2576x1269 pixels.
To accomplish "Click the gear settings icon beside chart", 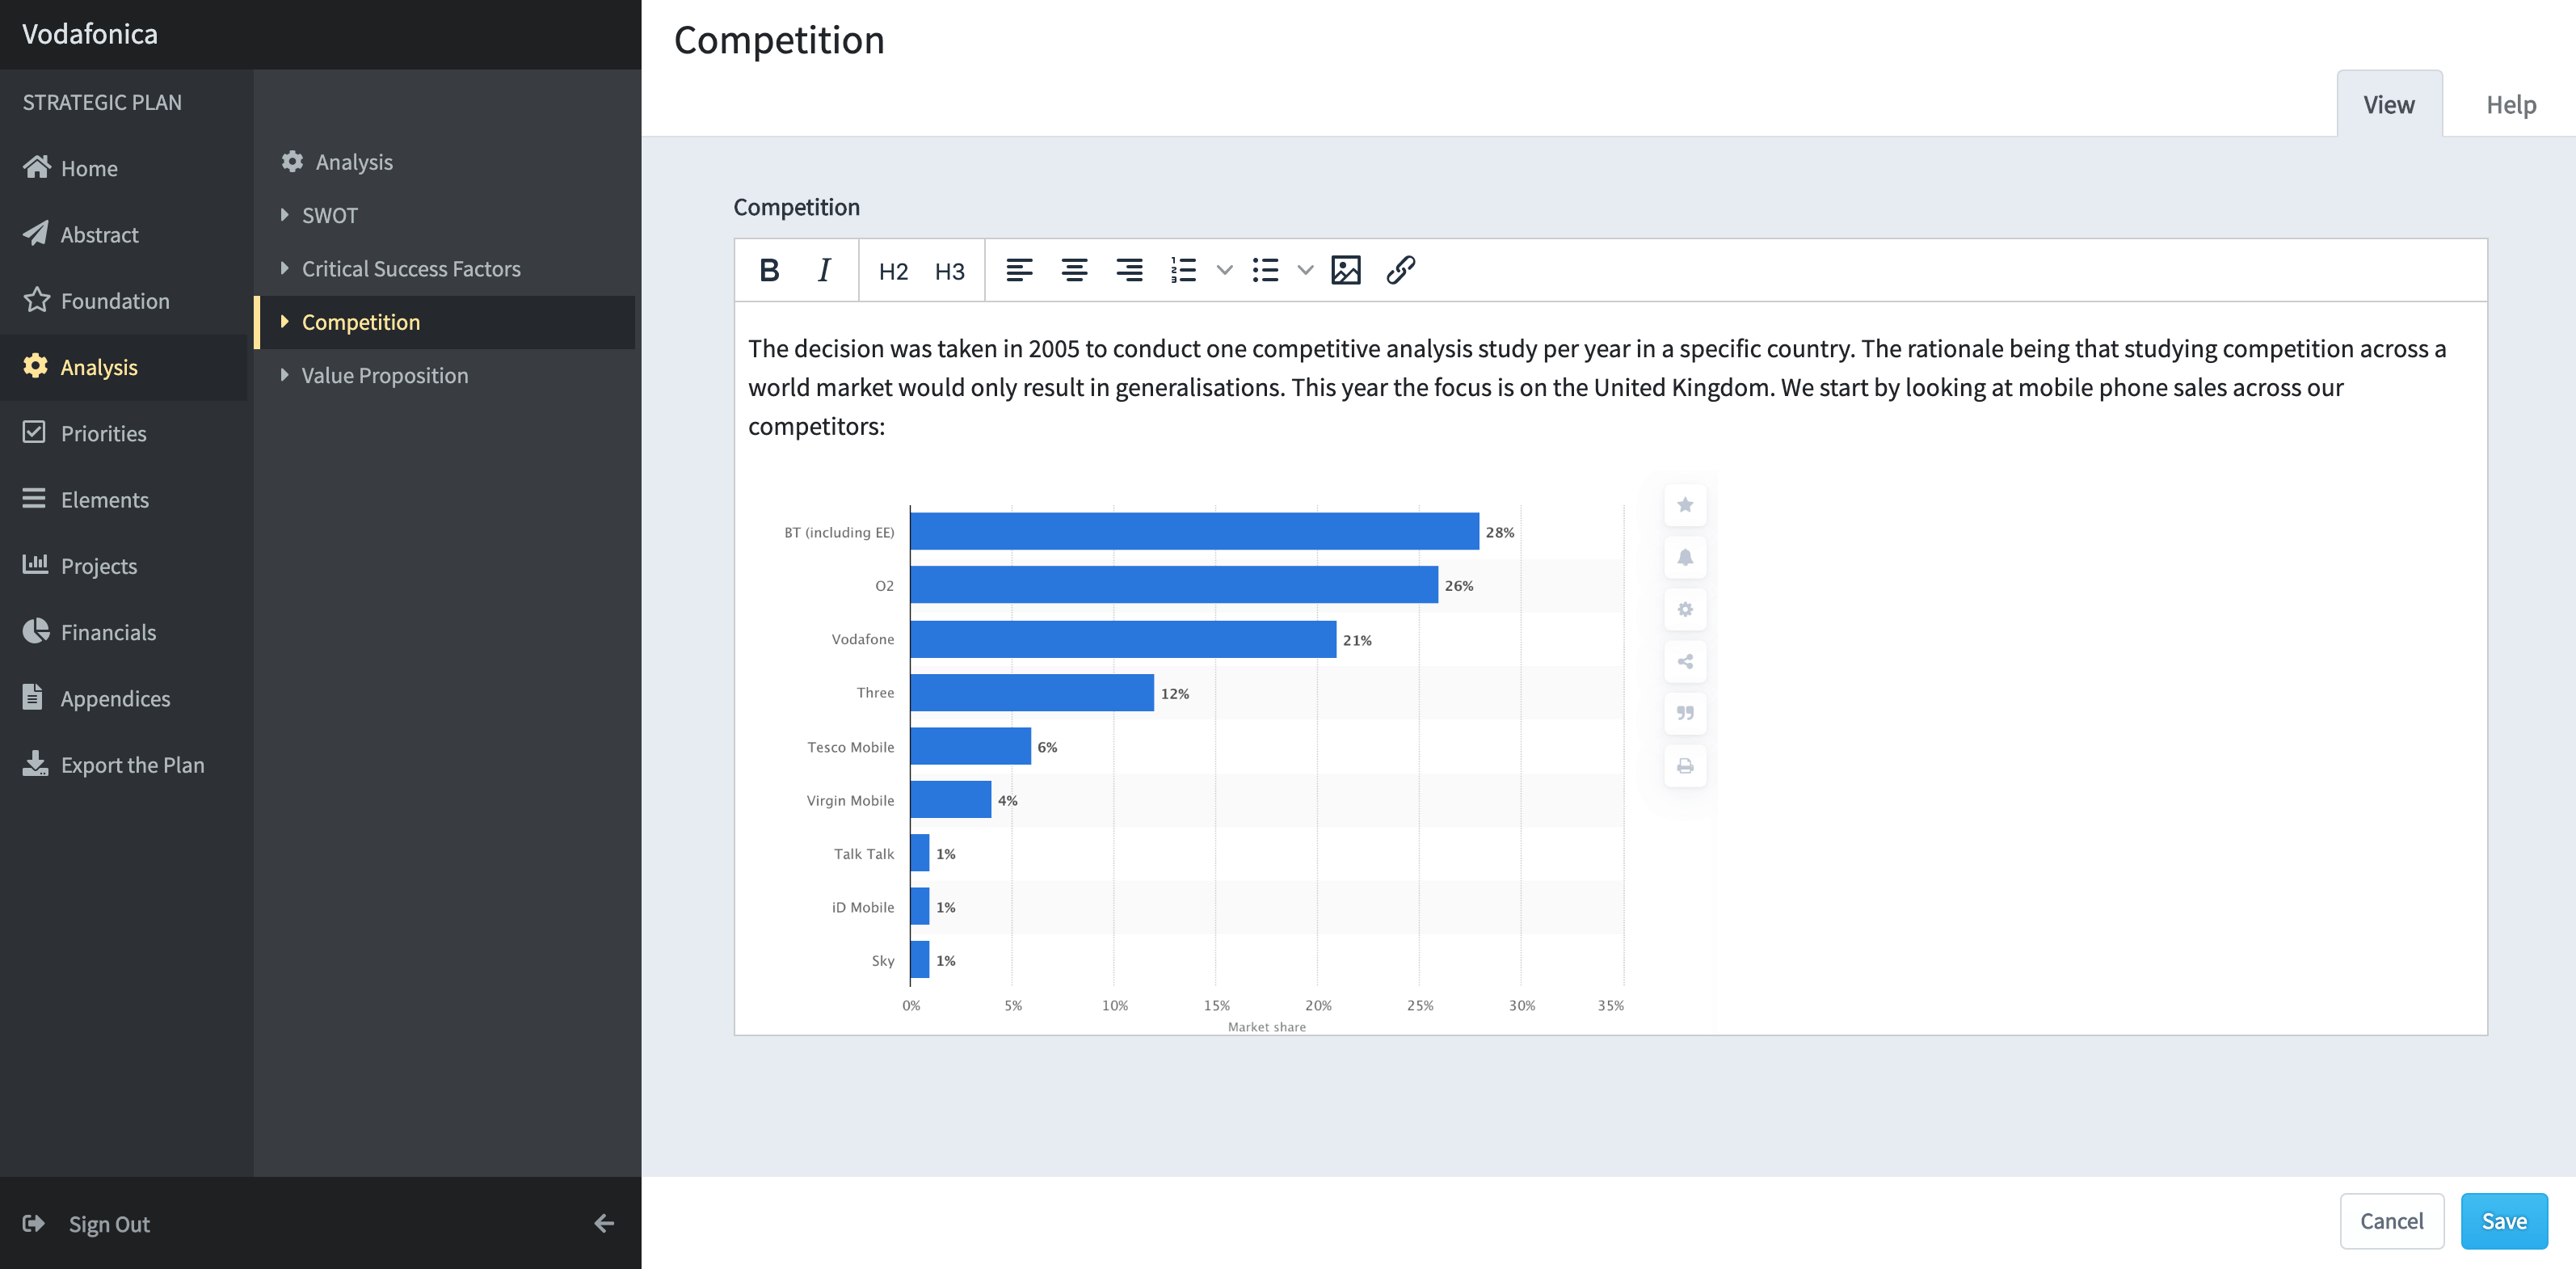I will [x=1685, y=609].
